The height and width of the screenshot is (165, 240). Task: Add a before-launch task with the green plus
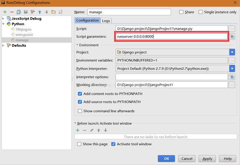point(78,130)
